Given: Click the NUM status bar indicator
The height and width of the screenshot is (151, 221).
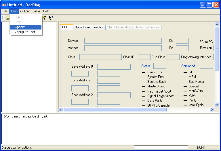Looking at the screenshot, I should pyautogui.click(x=200, y=148).
